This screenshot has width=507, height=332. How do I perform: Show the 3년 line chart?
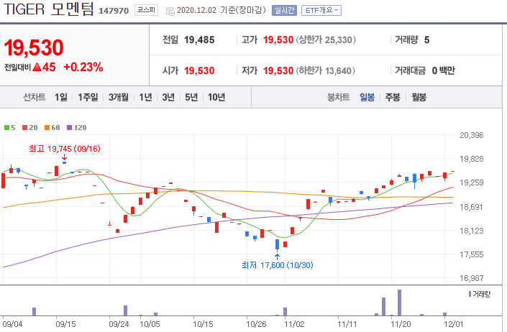tap(168, 97)
